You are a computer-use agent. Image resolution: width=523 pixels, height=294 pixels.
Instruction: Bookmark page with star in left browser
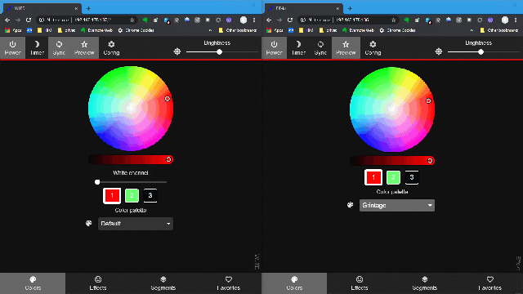point(132,20)
